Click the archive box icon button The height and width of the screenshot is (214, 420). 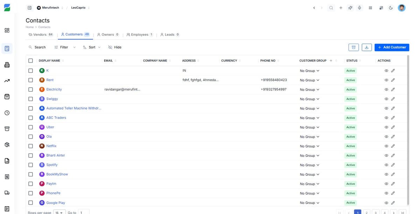pos(353,47)
